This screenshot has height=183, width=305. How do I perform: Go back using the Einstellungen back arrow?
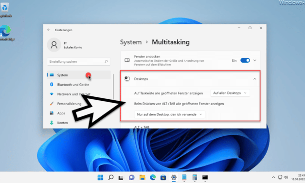(49, 30)
